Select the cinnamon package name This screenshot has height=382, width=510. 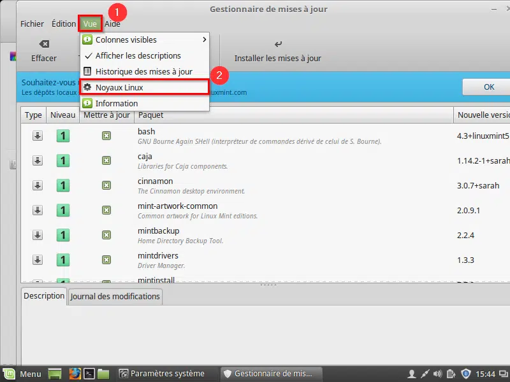(x=155, y=181)
